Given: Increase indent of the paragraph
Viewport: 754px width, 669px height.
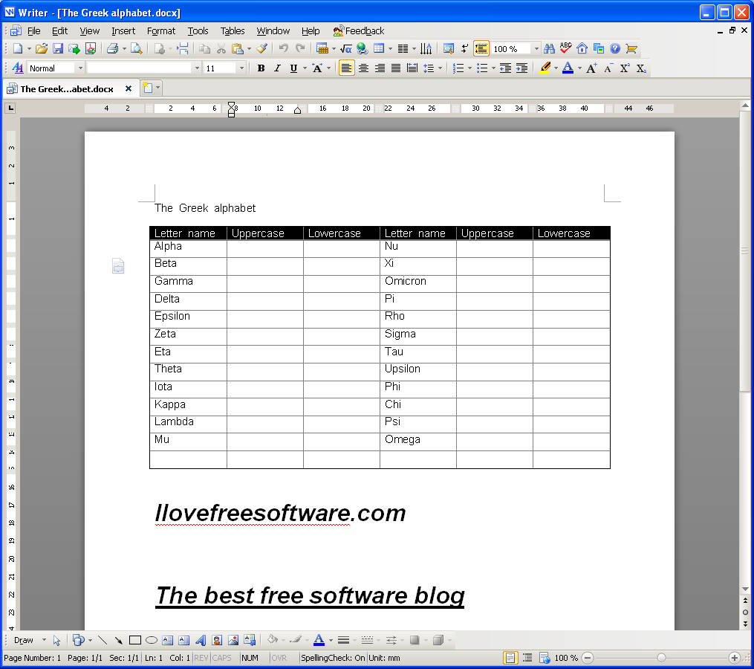Looking at the screenshot, I should tap(521, 68).
